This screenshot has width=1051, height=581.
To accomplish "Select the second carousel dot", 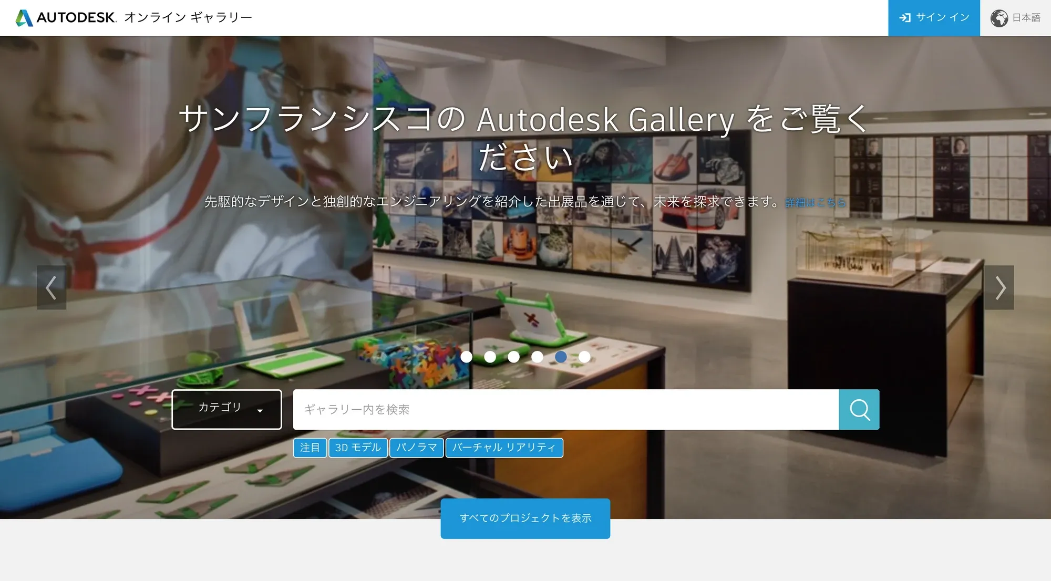I will (x=490, y=357).
